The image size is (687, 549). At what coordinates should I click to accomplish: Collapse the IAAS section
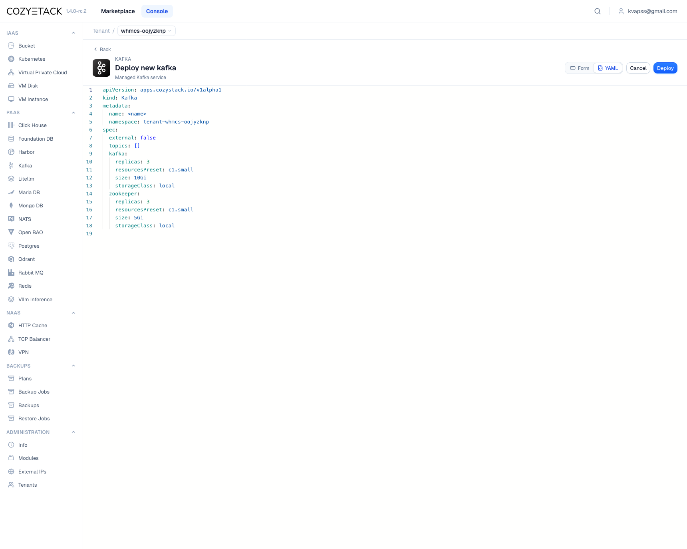(x=73, y=33)
